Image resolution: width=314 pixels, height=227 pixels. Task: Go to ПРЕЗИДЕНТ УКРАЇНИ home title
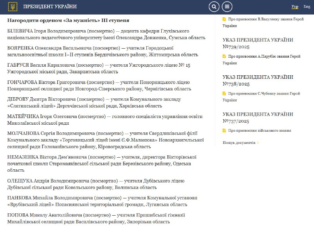tap(50, 7)
